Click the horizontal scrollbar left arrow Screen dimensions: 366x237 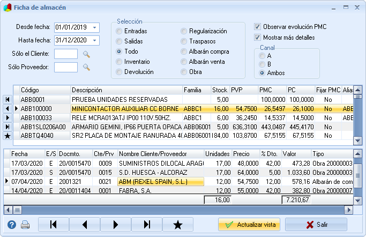pyautogui.click(x=8, y=210)
